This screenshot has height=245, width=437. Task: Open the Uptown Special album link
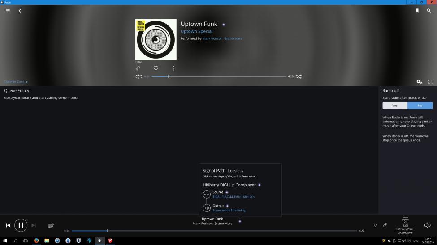[196, 31]
